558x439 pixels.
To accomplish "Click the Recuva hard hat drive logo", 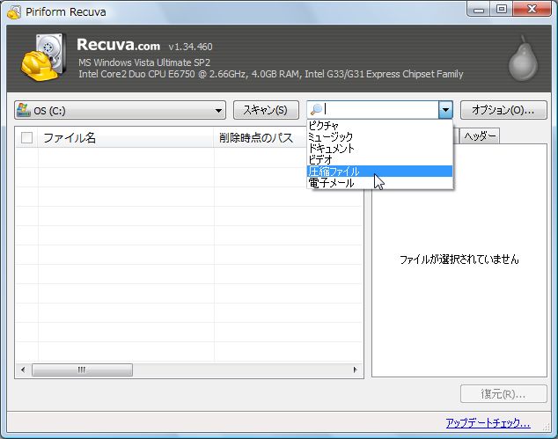I will 43,57.
